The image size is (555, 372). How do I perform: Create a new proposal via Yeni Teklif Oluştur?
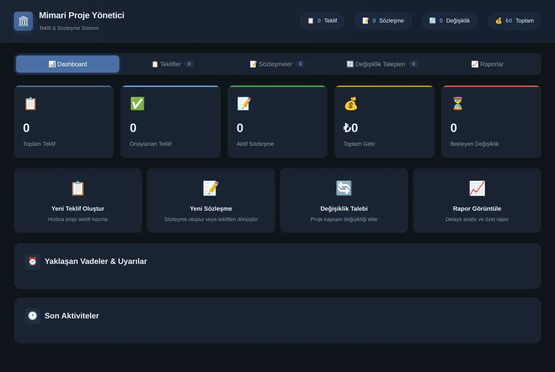(x=78, y=200)
